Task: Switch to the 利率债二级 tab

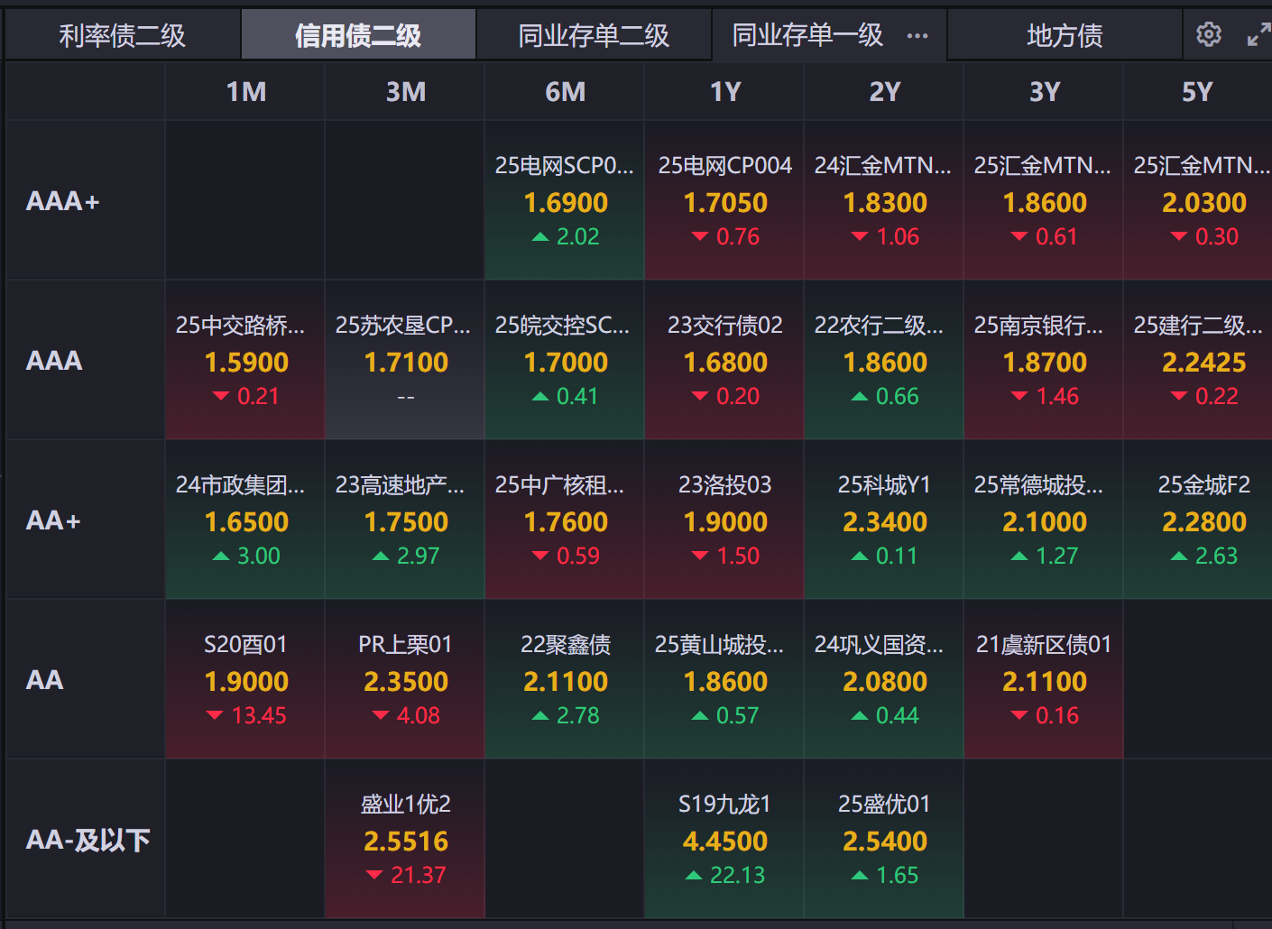Action: (x=123, y=35)
